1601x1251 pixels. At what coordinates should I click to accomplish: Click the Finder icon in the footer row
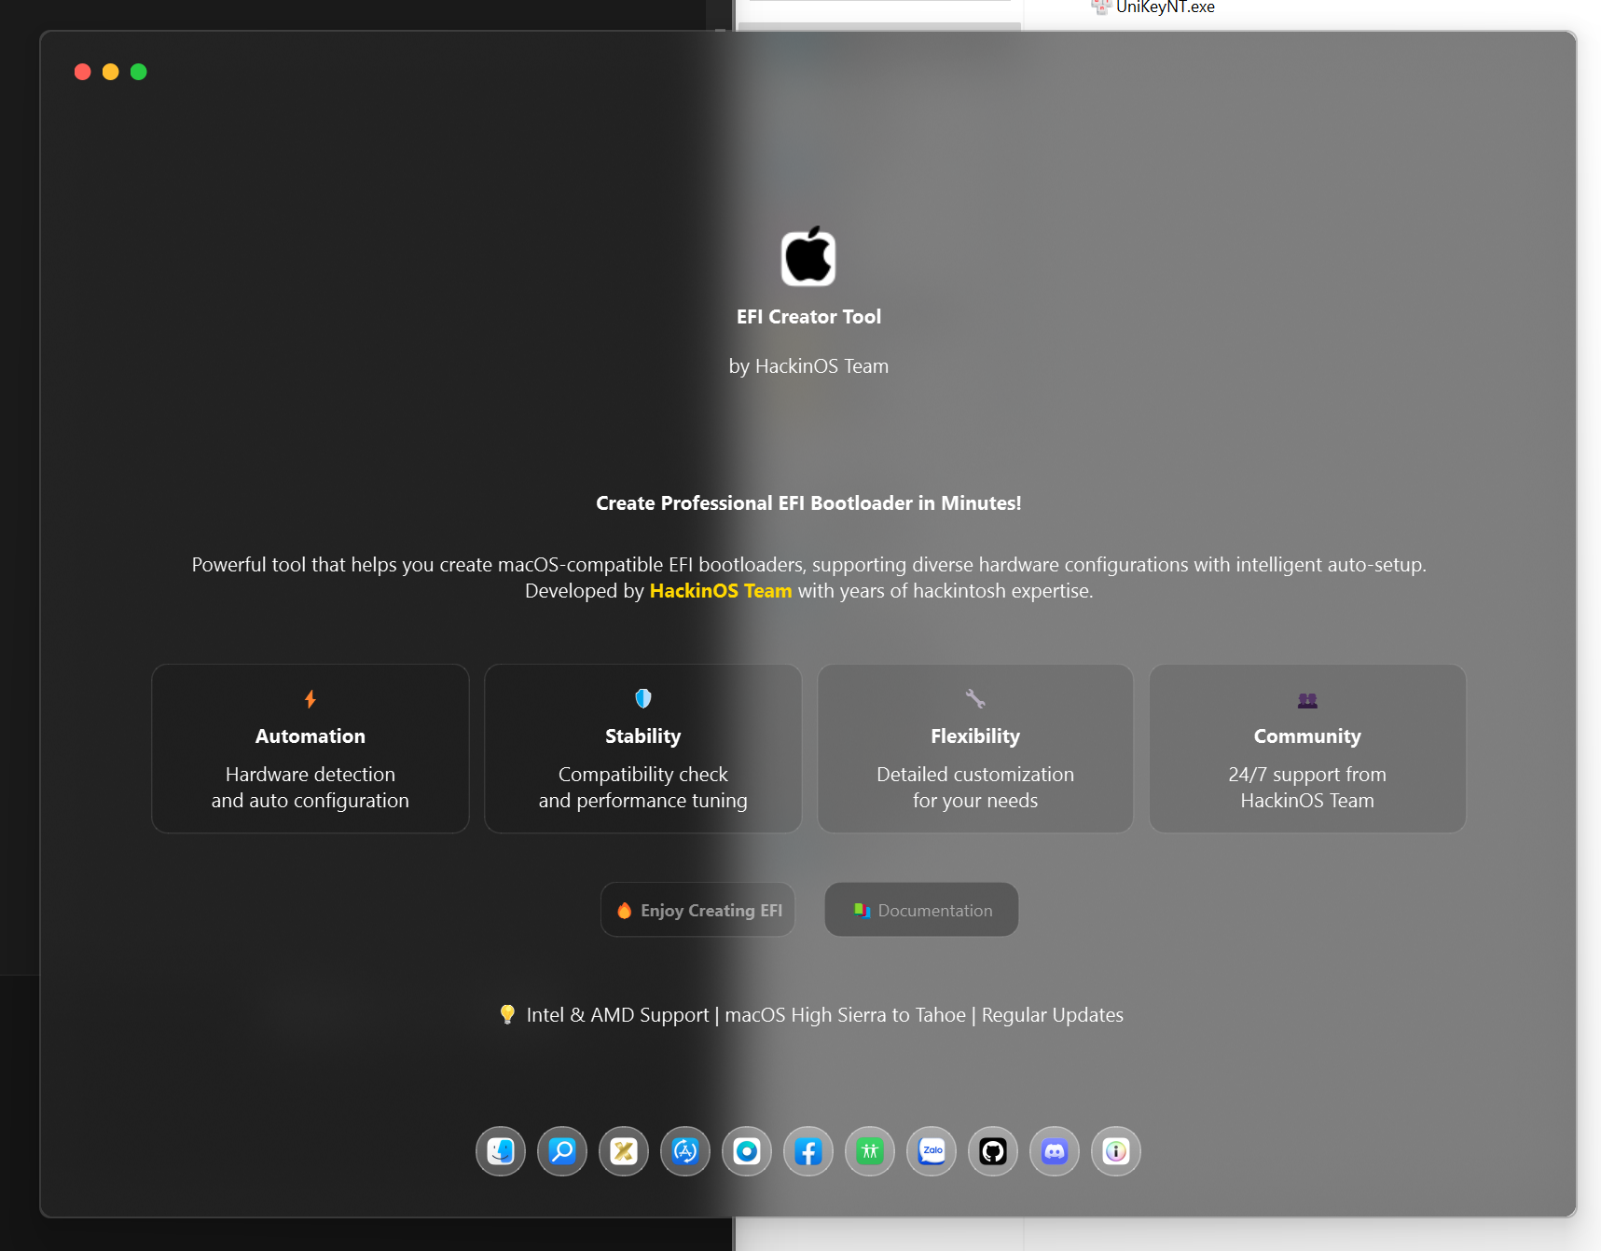(x=501, y=1151)
